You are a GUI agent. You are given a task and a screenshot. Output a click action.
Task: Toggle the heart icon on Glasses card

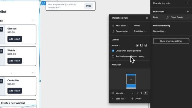coord(1,29)
